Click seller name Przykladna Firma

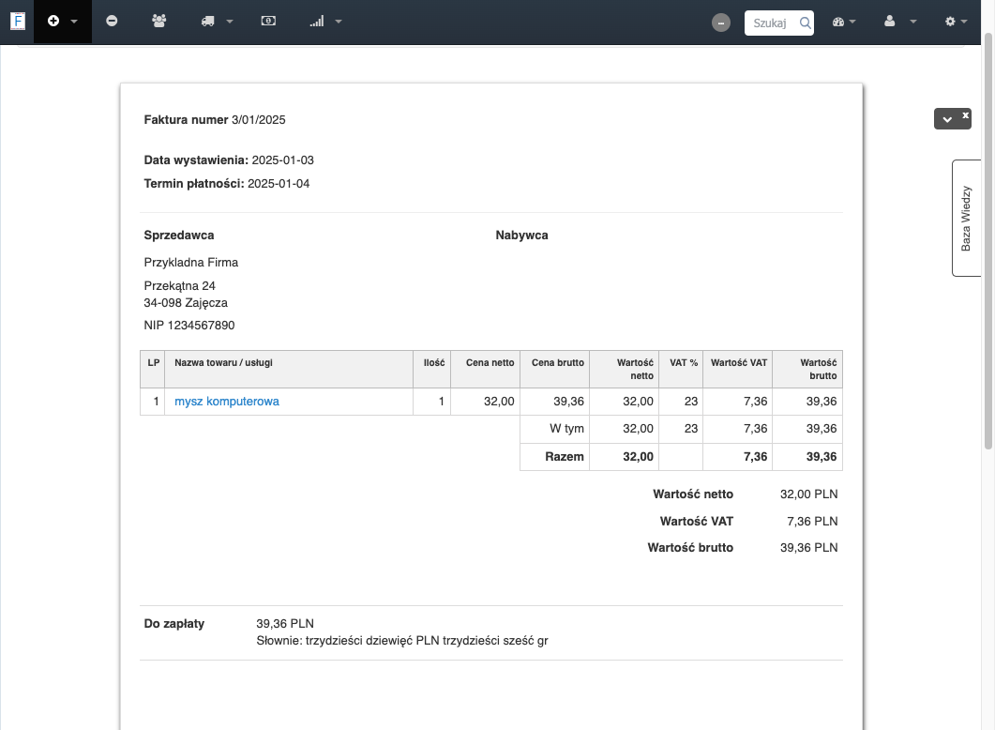(x=191, y=262)
